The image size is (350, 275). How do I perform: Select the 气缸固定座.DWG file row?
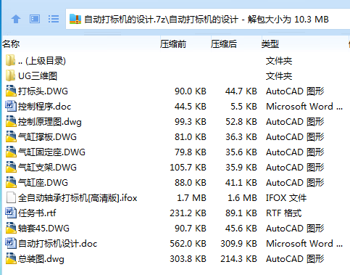pyautogui.click(x=175, y=152)
